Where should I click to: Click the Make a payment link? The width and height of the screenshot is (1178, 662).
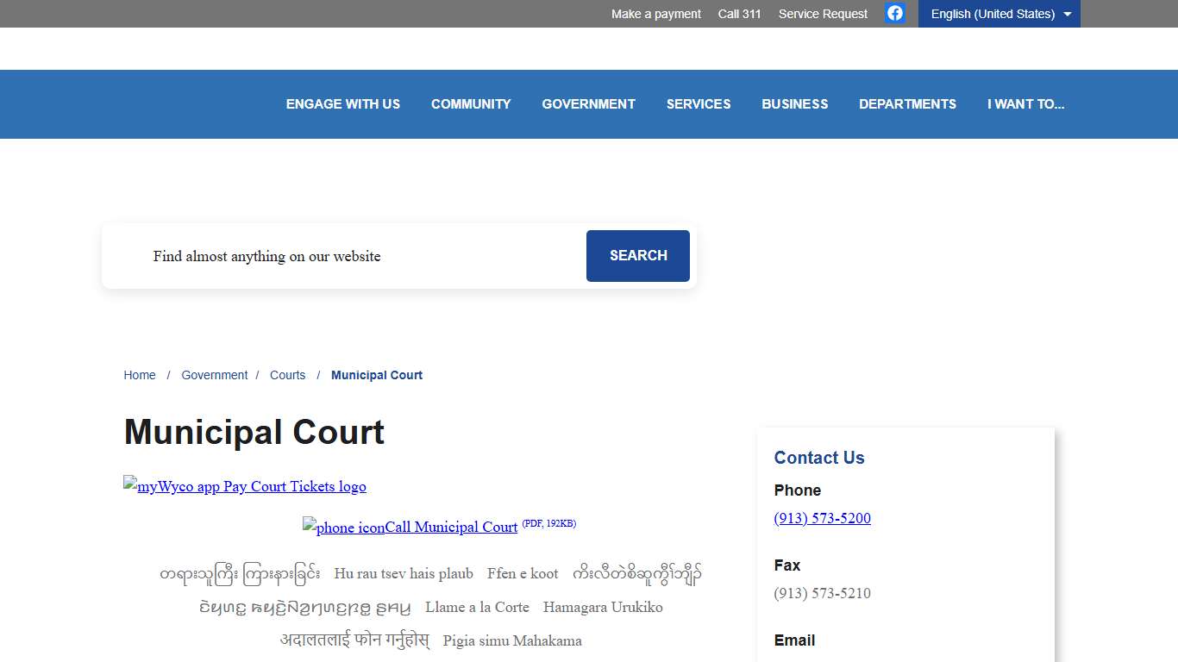[655, 14]
